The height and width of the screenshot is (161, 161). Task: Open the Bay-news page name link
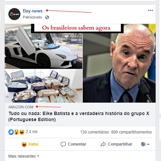coord(33,11)
